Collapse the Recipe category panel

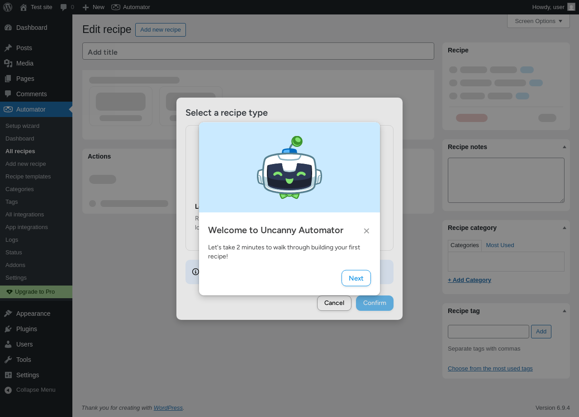(564, 228)
